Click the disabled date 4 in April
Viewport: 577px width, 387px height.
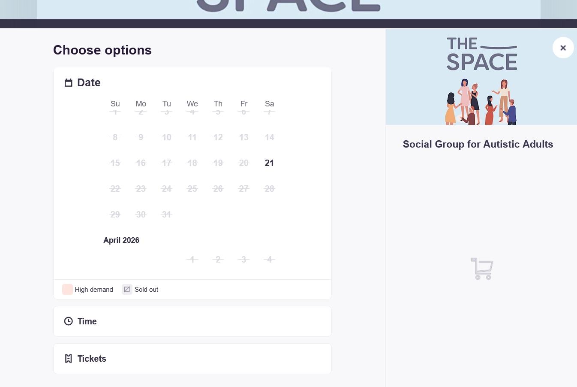269,259
